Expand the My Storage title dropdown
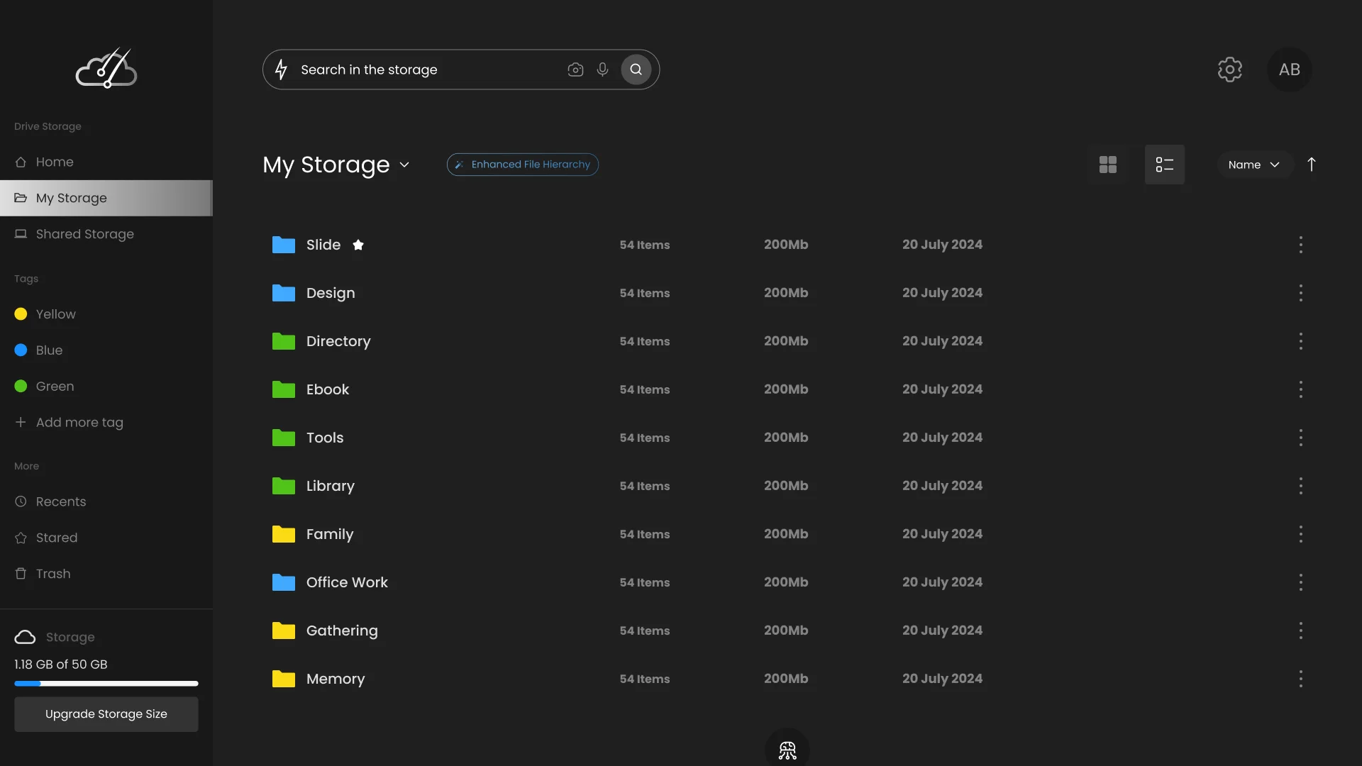Image resolution: width=1362 pixels, height=766 pixels. [x=404, y=165]
